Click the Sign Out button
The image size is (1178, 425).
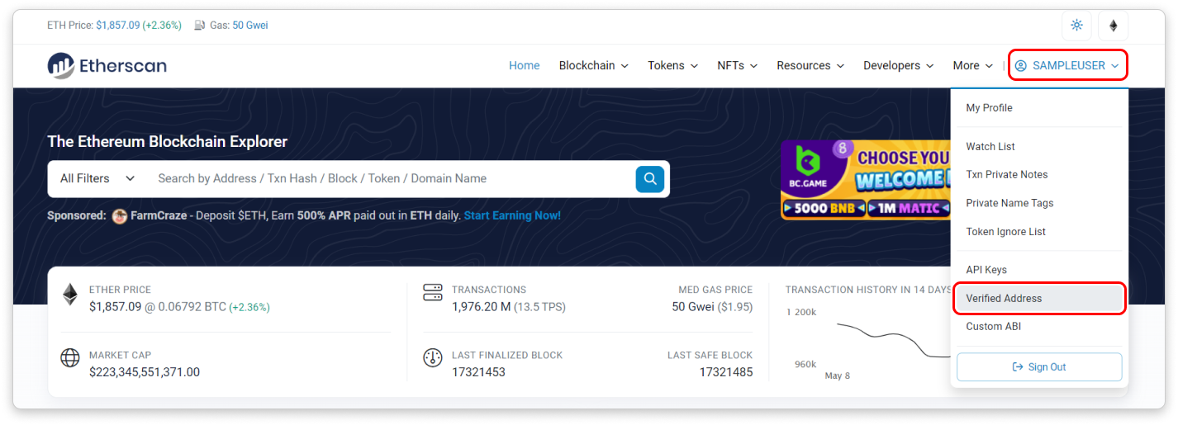1038,367
